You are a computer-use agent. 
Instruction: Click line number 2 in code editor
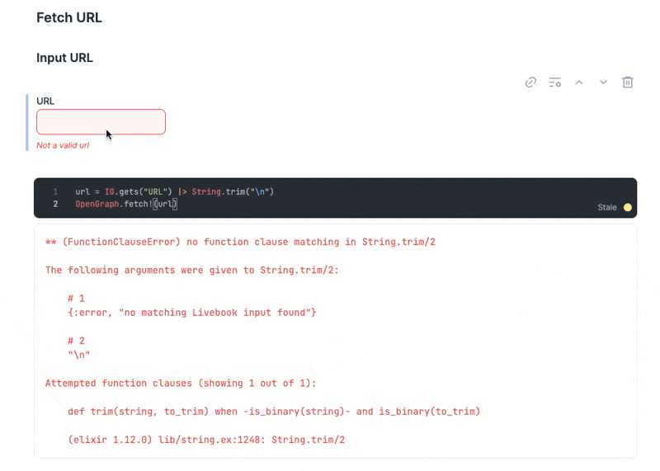pos(55,204)
